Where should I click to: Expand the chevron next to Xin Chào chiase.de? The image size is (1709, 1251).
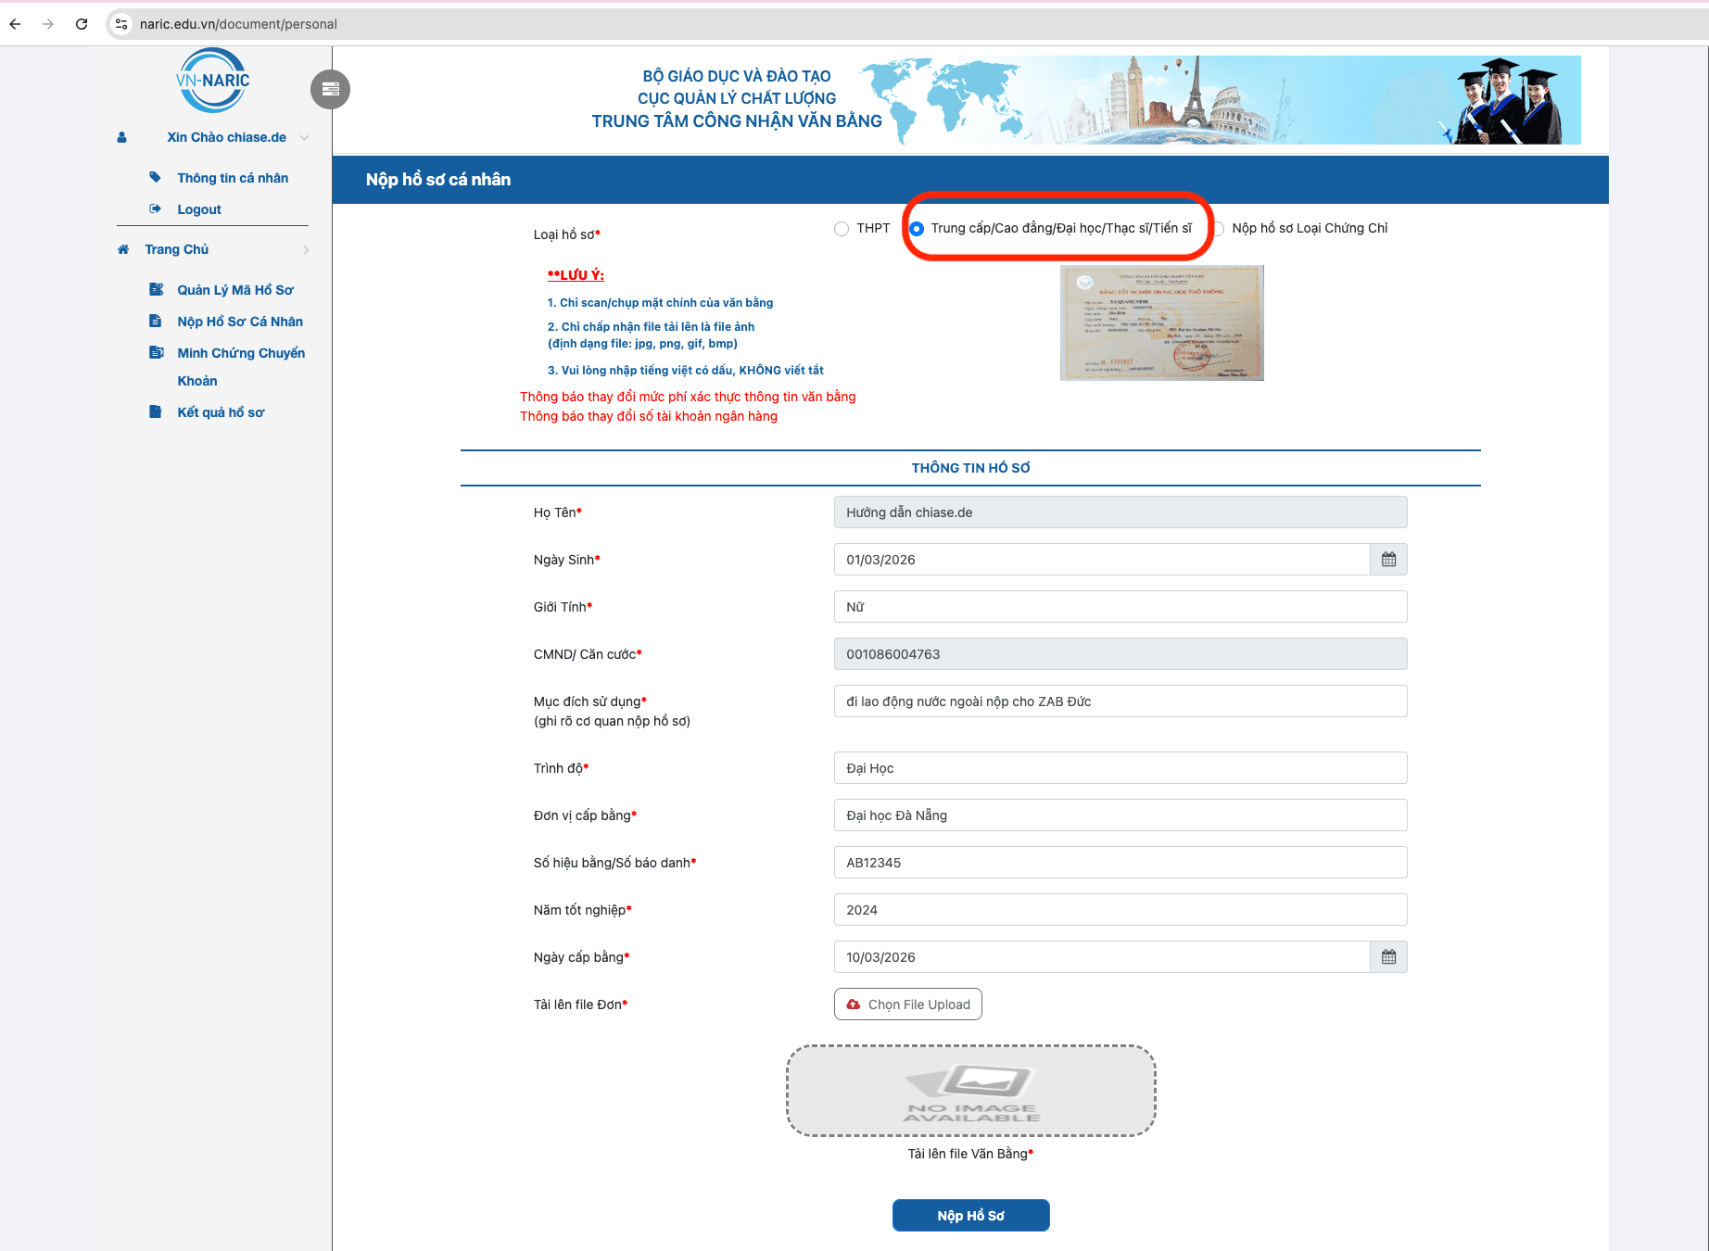pyautogui.click(x=304, y=136)
